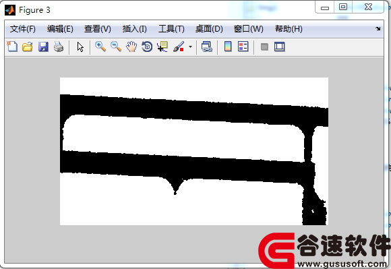Viewport: 391px width, 269px height.
Task: Open the 文件(F) menu
Action: 23,29
